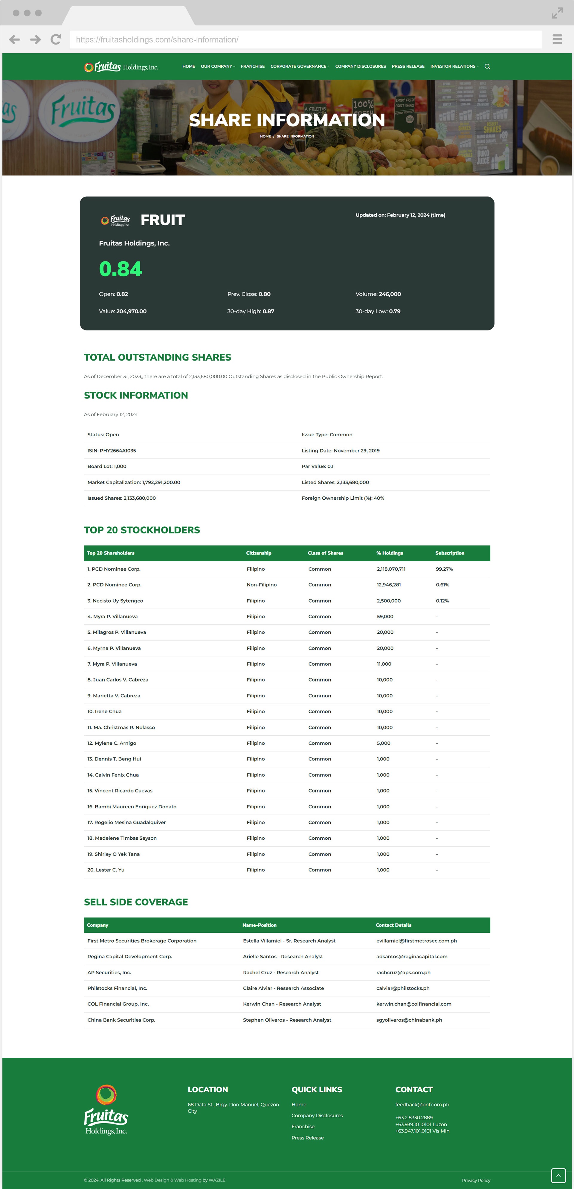Click the Market Capitalization entry
Image resolution: width=574 pixels, height=1189 pixels.
click(134, 482)
